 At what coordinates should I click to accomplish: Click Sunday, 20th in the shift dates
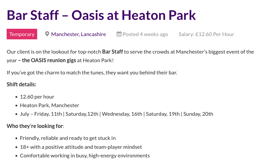click(x=198, y=114)
